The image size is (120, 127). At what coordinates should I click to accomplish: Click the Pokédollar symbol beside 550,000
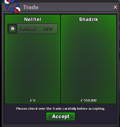(x=82, y=100)
